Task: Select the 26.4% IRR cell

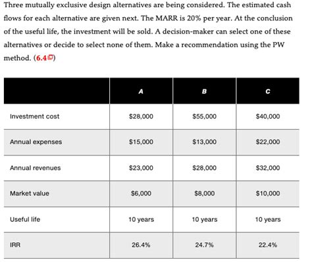Action: point(141,245)
